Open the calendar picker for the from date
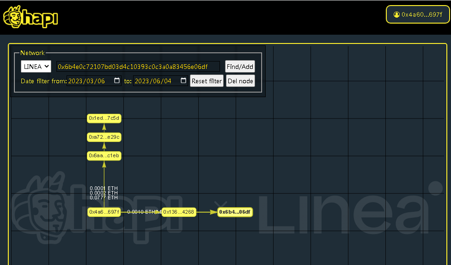 [x=117, y=80]
